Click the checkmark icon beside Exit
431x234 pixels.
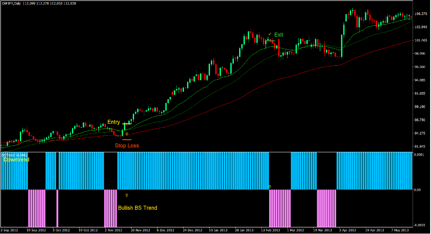point(270,34)
